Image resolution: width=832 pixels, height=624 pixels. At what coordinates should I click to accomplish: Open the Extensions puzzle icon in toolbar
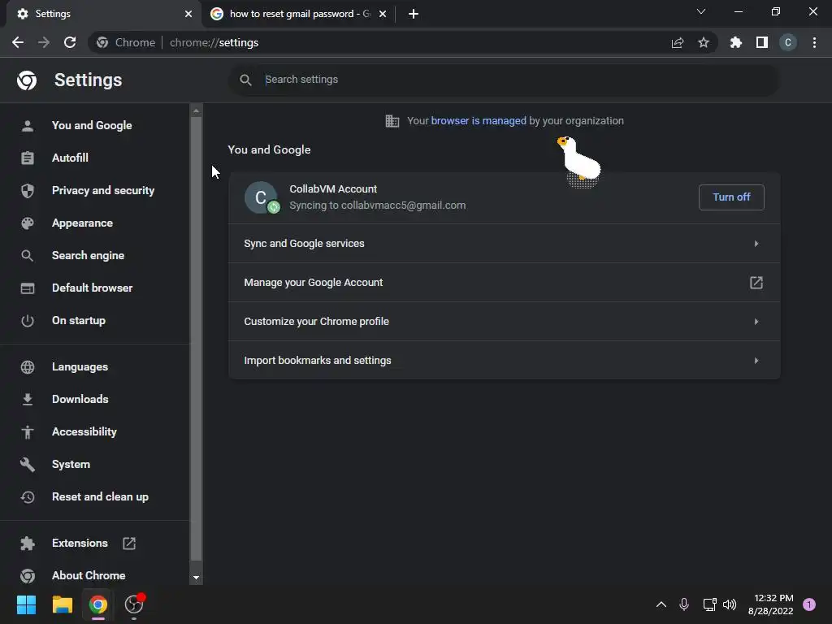735,42
